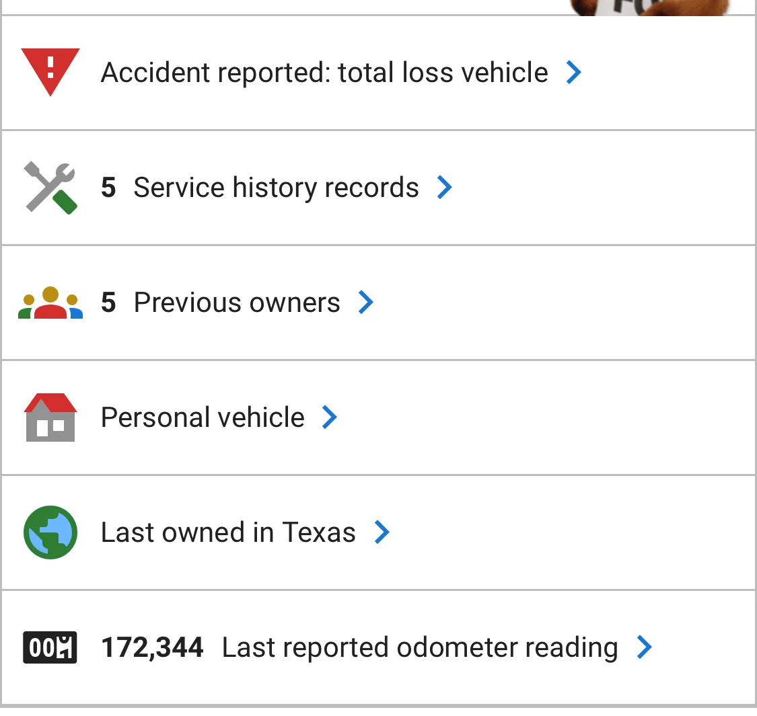The image size is (757, 716).
Task: Open the Previous owners text link
Action: [237, 303]
